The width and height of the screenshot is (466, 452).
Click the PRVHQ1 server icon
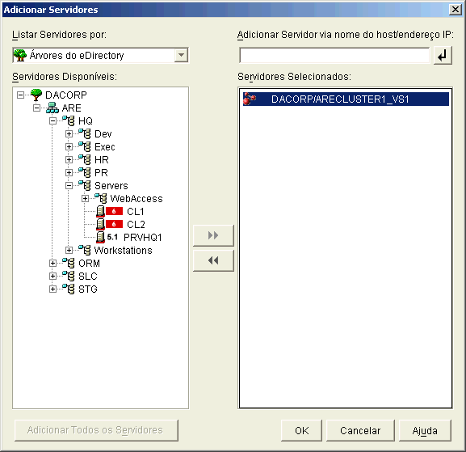tap(100, 237)
